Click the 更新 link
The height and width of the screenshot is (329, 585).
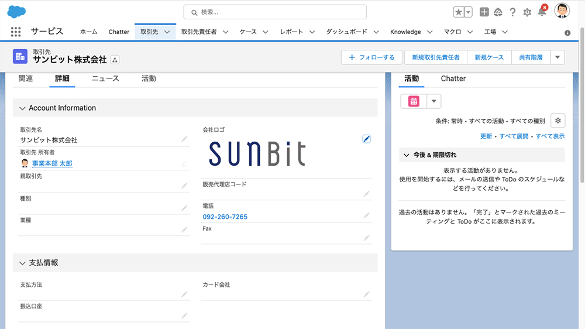486,136
